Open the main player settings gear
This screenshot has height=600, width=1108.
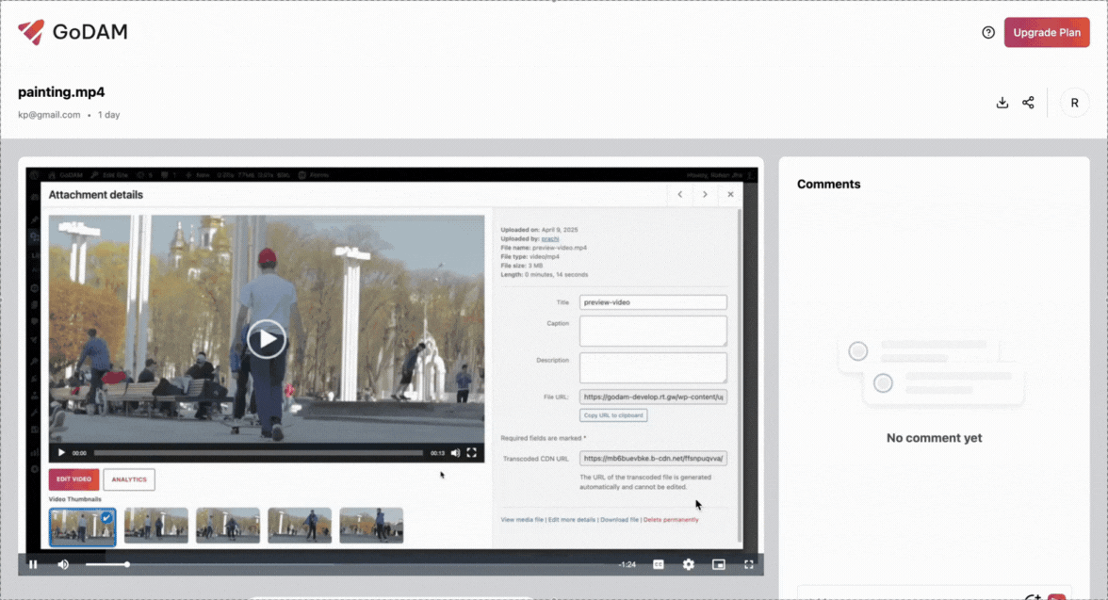pyautogui.click(x=688, y=564)
